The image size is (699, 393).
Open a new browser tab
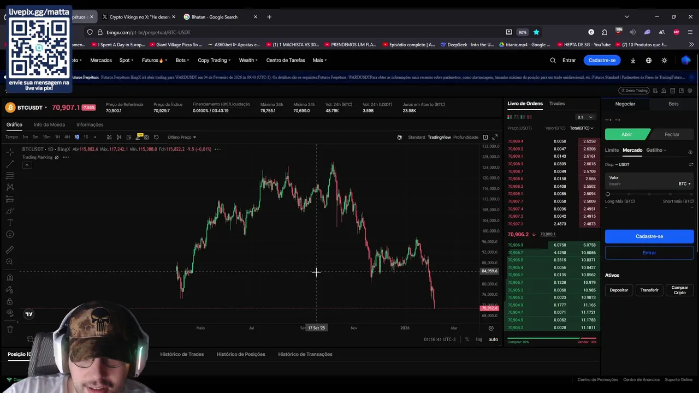269,17
